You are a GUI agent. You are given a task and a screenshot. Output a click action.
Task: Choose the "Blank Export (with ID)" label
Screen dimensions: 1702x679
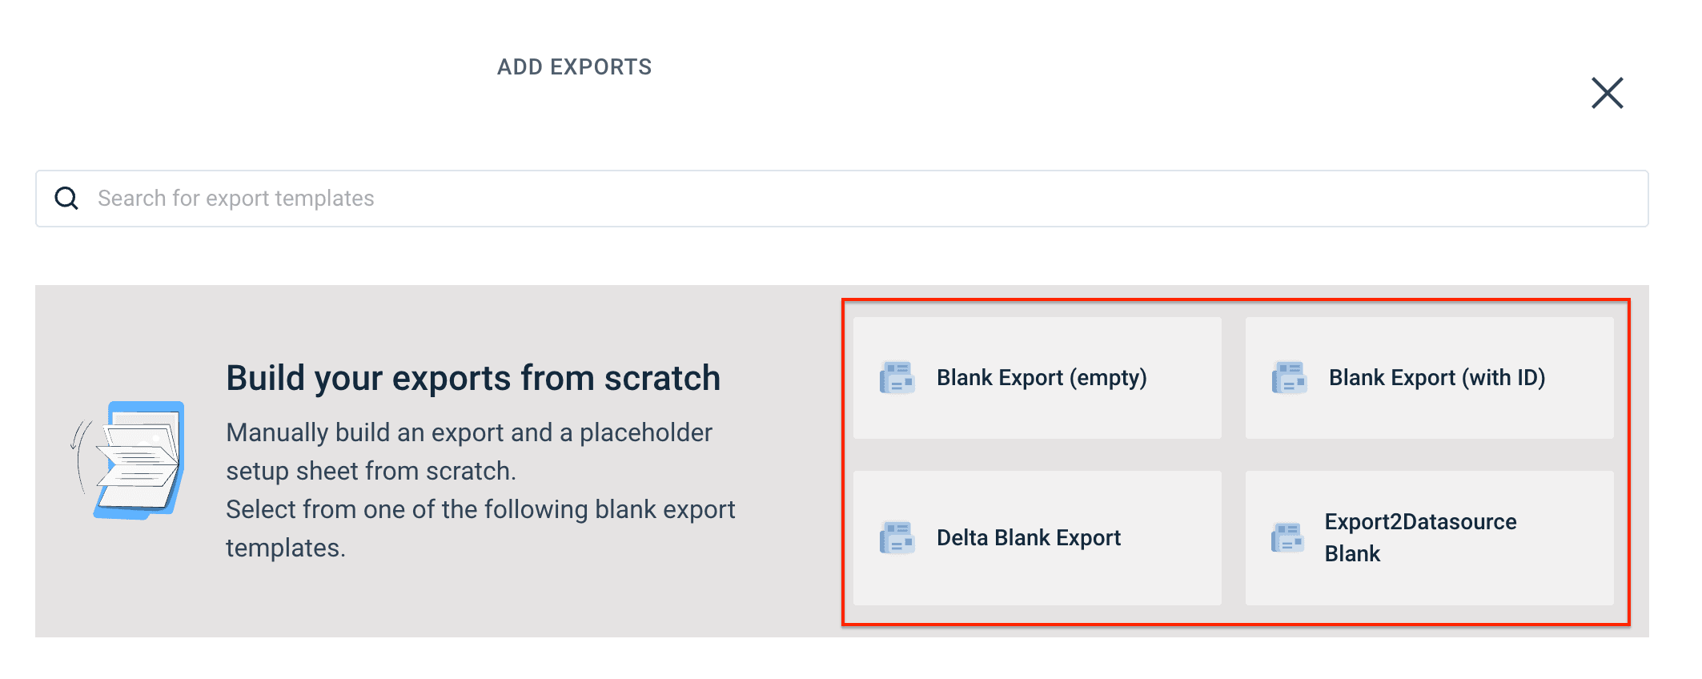point(1437,378)
